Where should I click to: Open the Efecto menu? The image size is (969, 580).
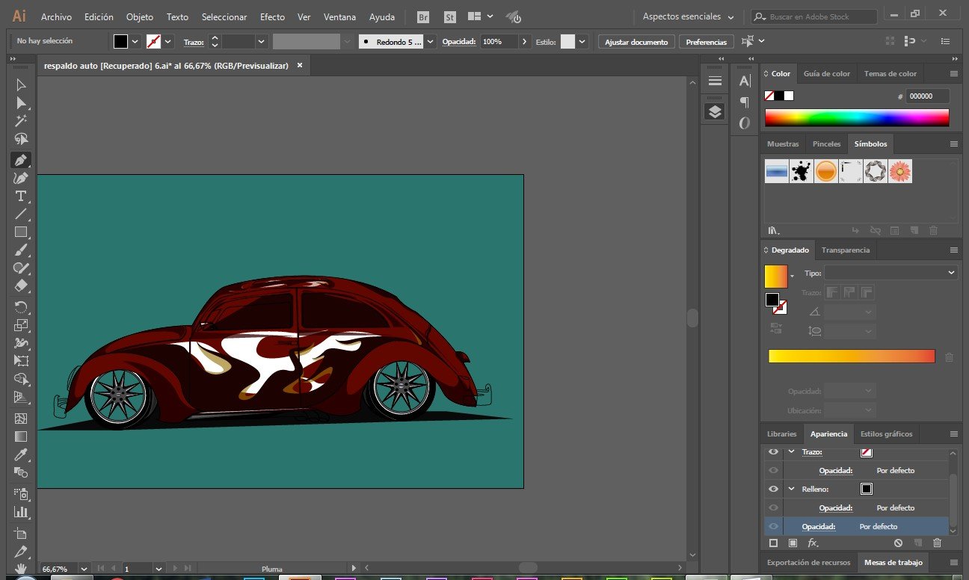click(x=272, y=16)
